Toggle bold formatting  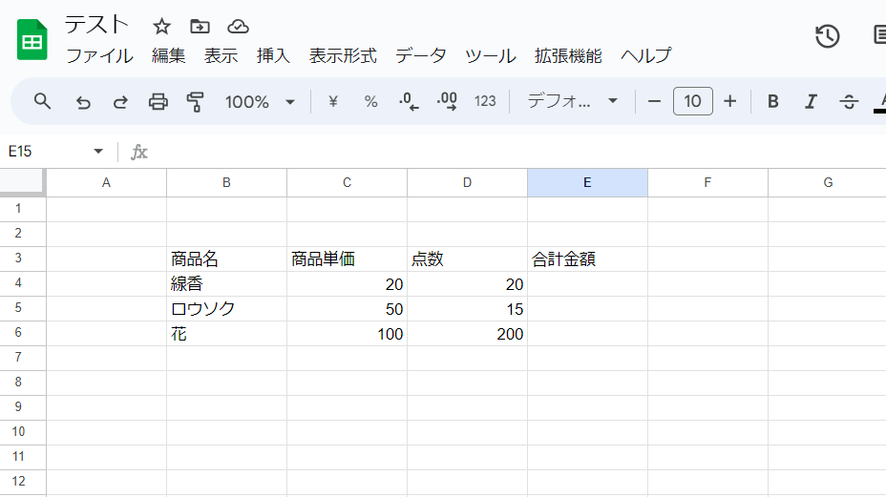coord(773,101)
